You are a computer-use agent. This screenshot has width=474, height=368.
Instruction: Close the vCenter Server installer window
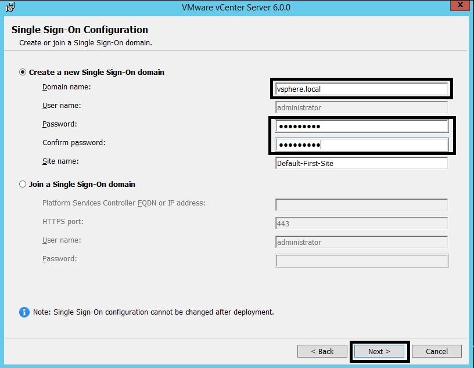click(460, 6)
